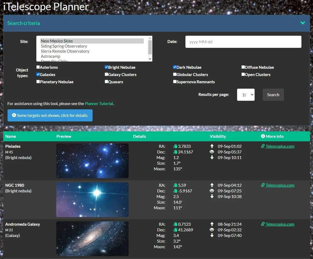The height and width of the screenshot is (259, 313).
Task: Click the transit eye icon for Pleiades
Action: [x=212, y=152]
